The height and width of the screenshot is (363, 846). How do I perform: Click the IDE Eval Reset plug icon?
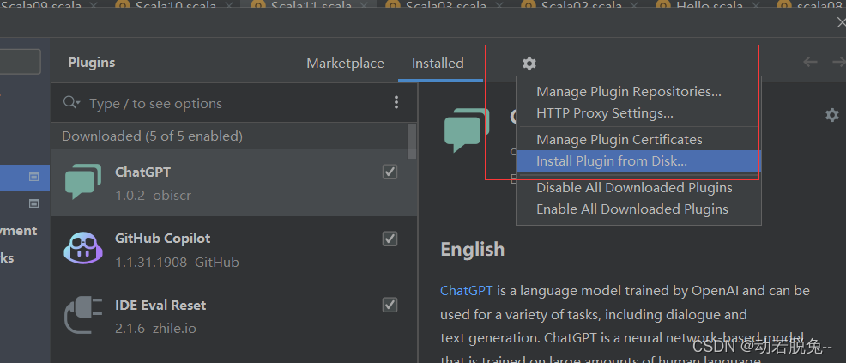[x=83, y=314]
